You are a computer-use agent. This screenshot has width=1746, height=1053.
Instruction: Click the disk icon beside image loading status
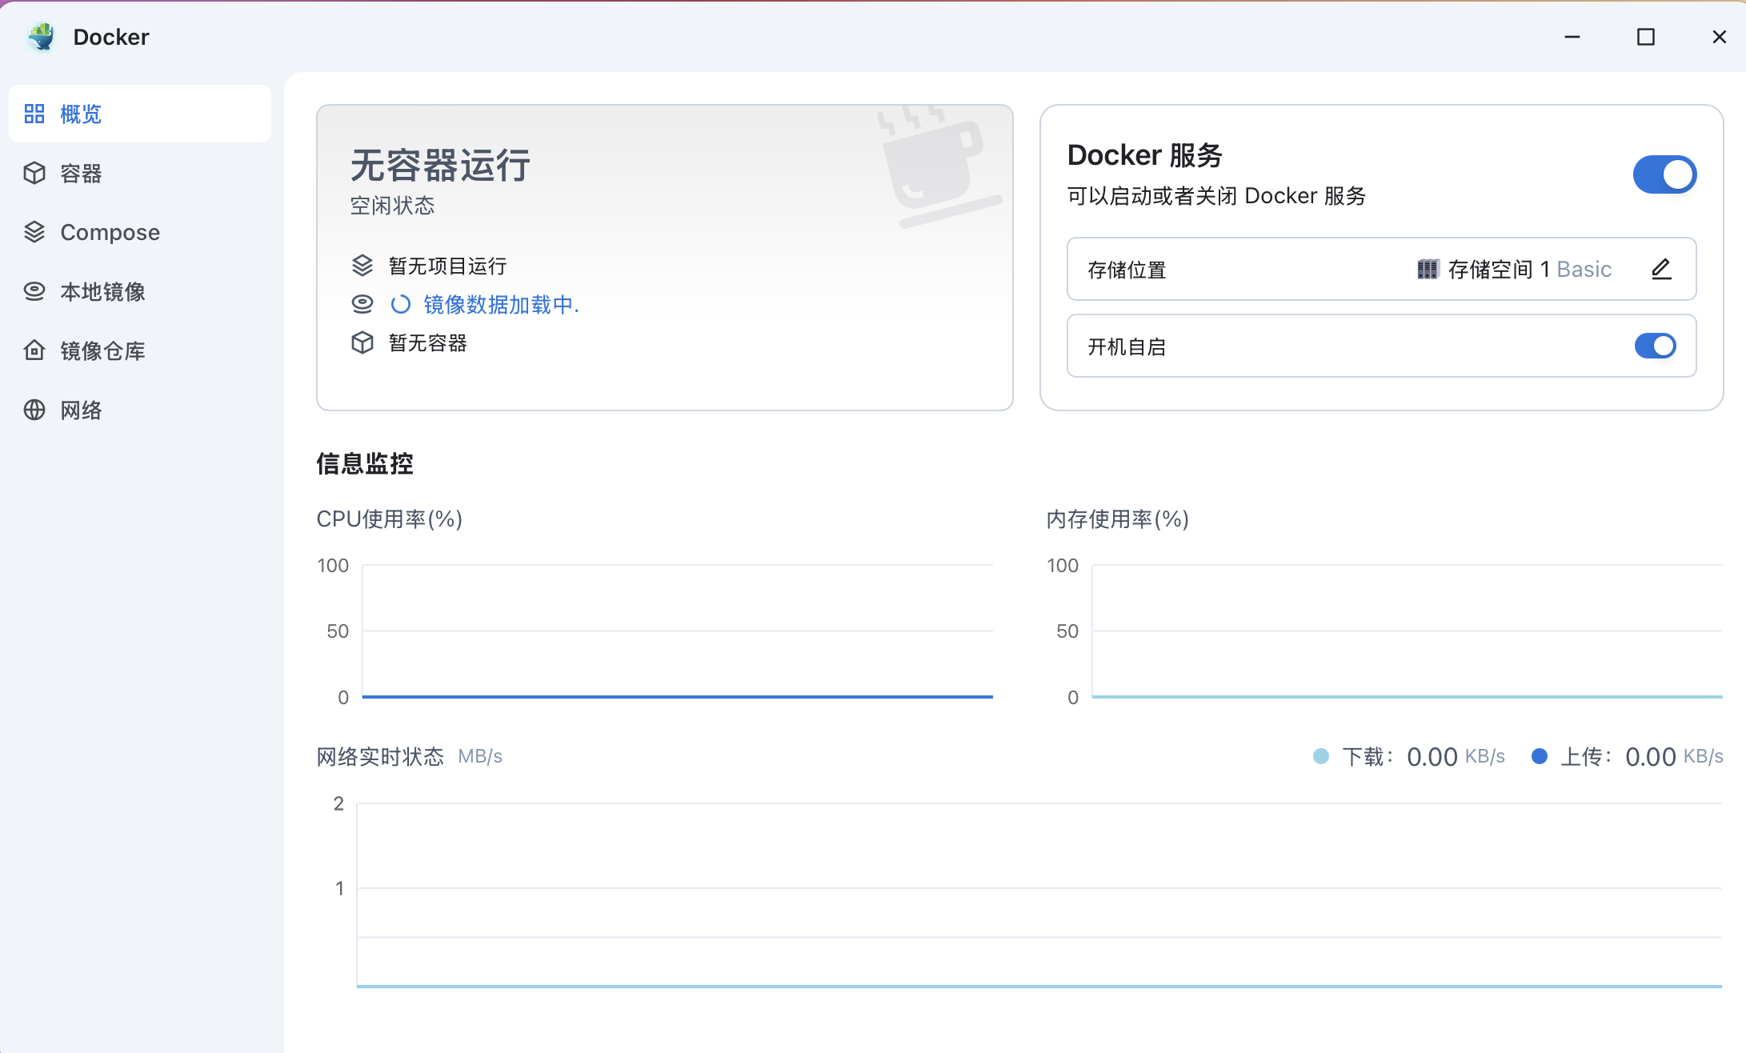362,304
